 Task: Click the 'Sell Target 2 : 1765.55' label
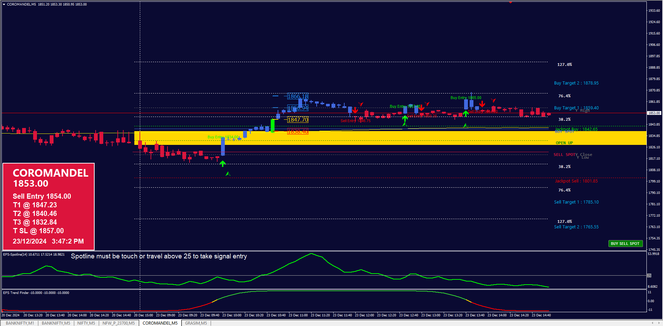[x=576, y=227]
